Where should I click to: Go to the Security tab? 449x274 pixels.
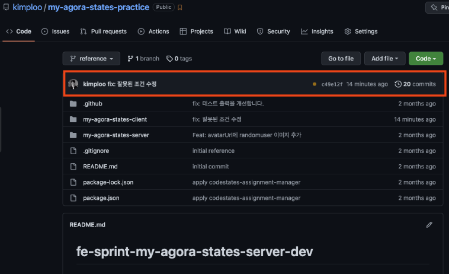(x=274, y=31)
